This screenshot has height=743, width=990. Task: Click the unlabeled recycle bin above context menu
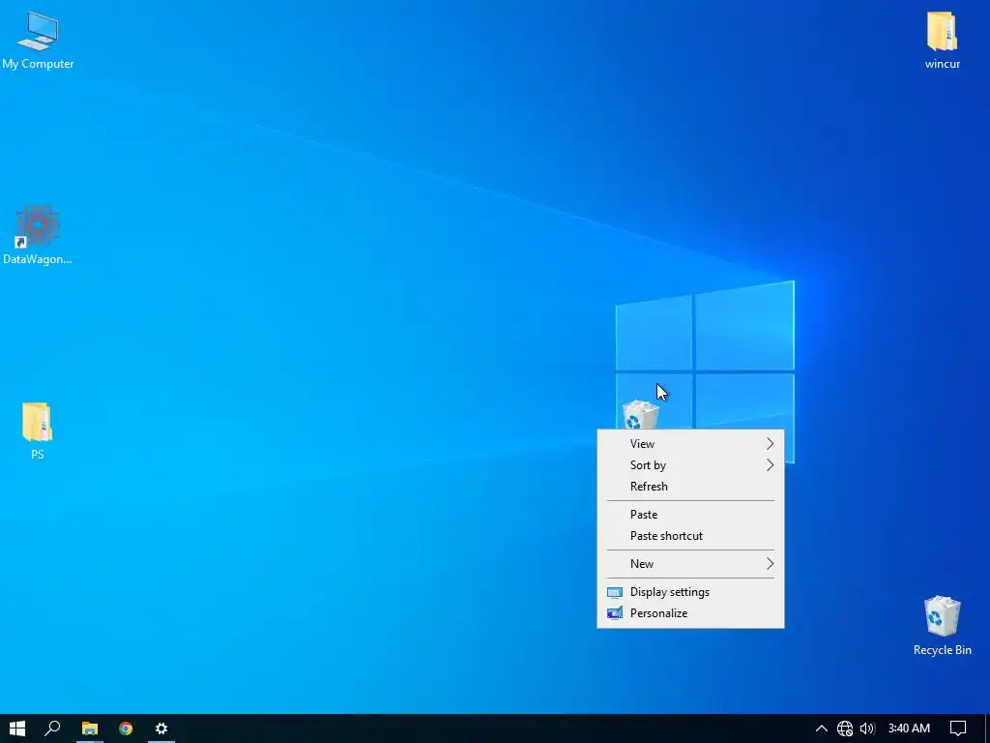(x=641, y=414)
